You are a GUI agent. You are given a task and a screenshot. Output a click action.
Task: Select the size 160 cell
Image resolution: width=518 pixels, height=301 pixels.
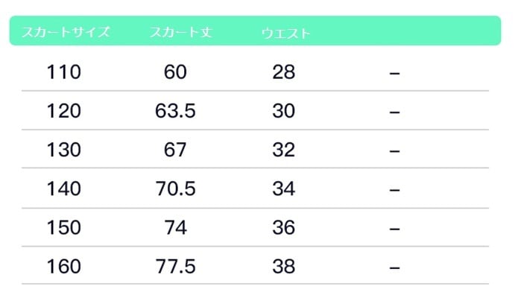(x=63, y=267)
